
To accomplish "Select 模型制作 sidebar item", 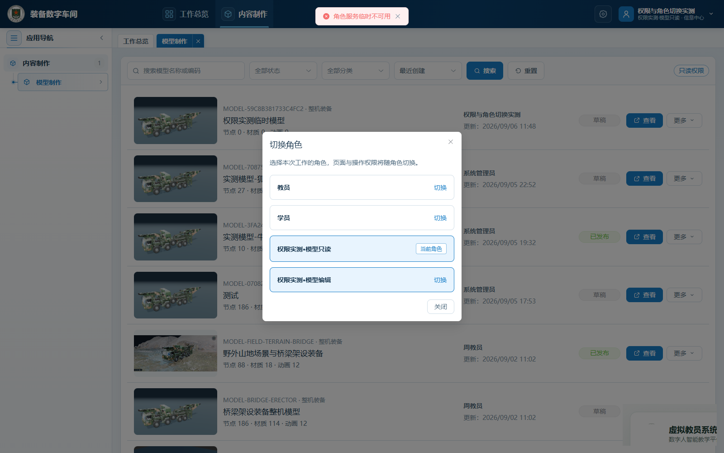I will coord(63,82).
